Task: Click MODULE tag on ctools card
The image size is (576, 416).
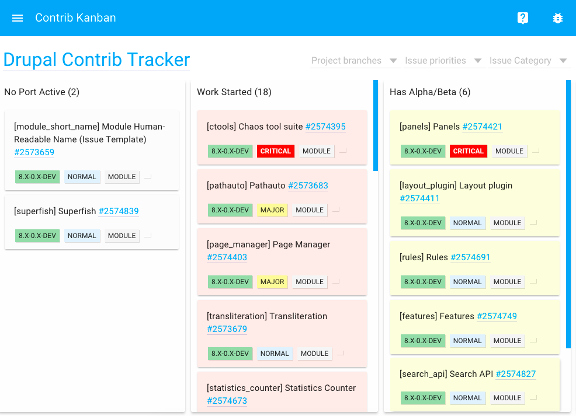Action: (317, 151)
